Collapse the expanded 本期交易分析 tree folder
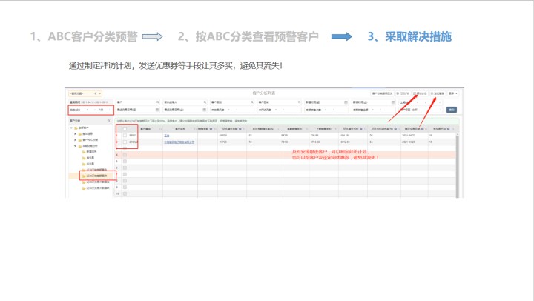 tap(75, 146)
